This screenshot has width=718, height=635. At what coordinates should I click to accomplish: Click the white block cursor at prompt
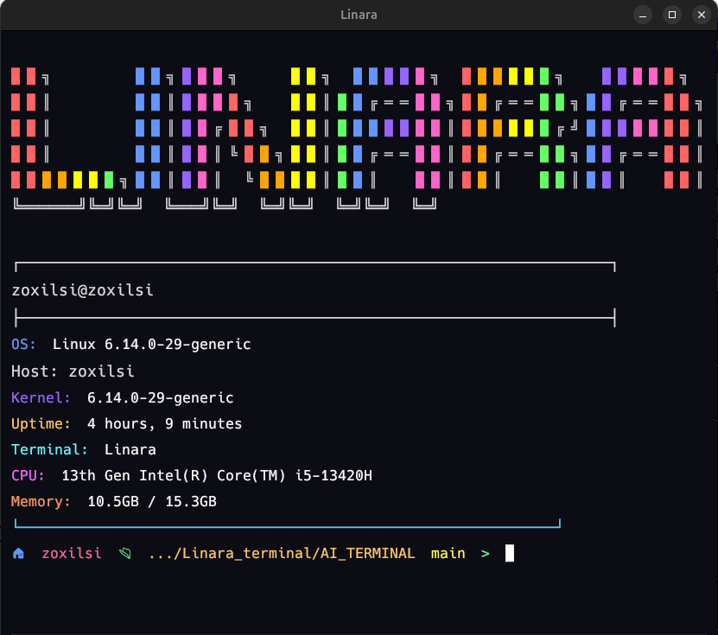(510, 553)
